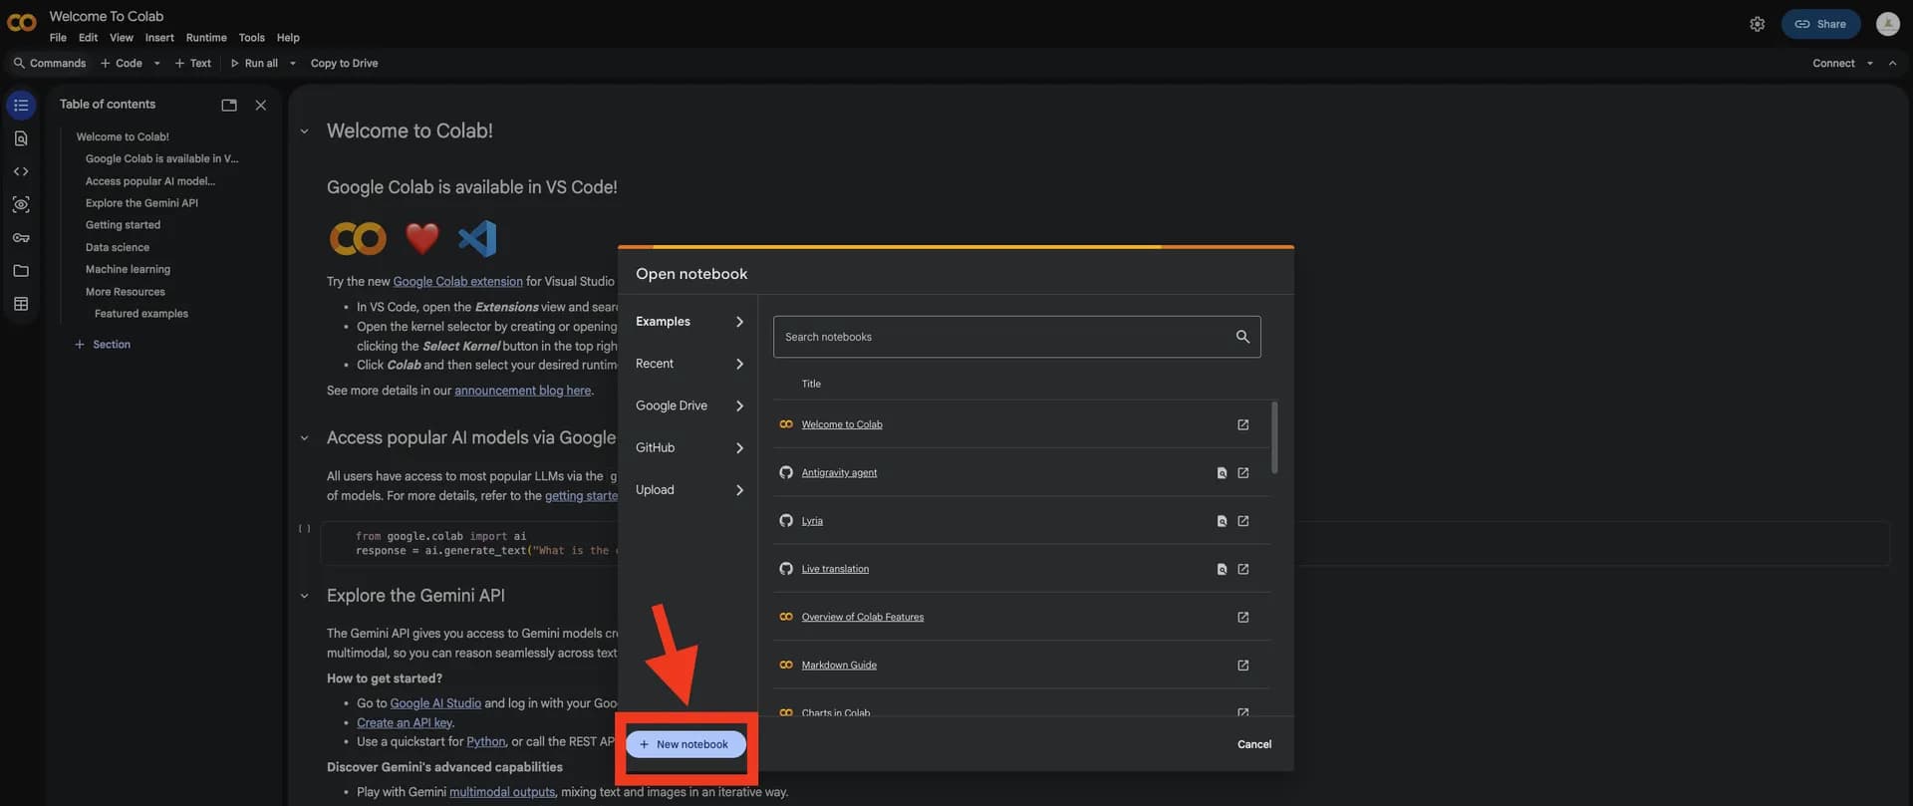This screenshot has height=806, width=1913.
Task: Open the Antigravity agent notebook link
Action: 839,473
